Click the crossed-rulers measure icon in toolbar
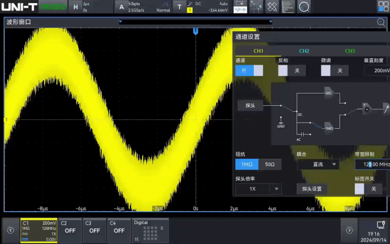 272,7
